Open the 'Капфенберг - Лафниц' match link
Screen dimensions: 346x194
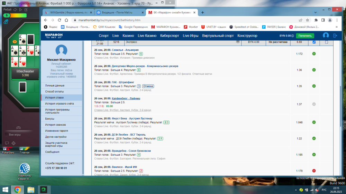point(126,98)
